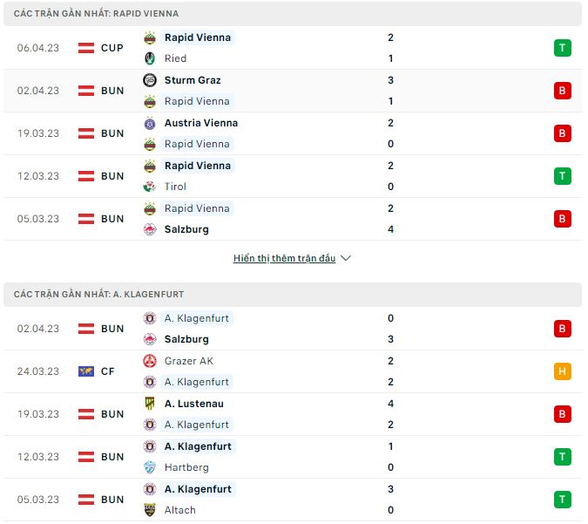Click the green T badge for Rapid Vienna vs Ried
Image resolution: width=588 pixels, height=524 pixels.
(x=562, y=48)
